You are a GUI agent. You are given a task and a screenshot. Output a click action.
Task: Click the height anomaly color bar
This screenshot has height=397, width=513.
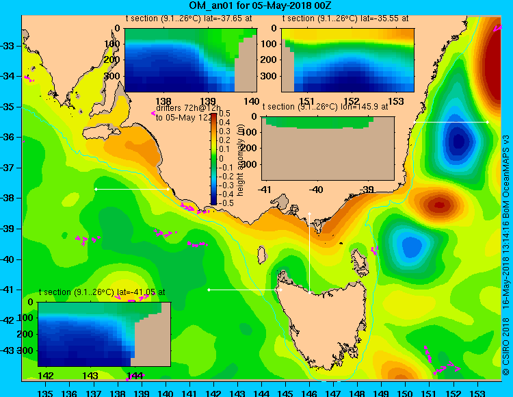click(213, 159)
